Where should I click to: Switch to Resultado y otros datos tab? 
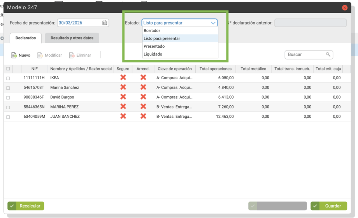(72, 38)
